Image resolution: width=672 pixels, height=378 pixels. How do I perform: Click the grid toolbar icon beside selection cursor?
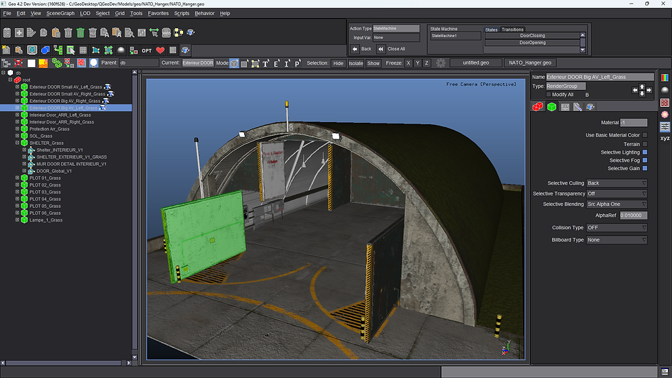pos(83,50)
